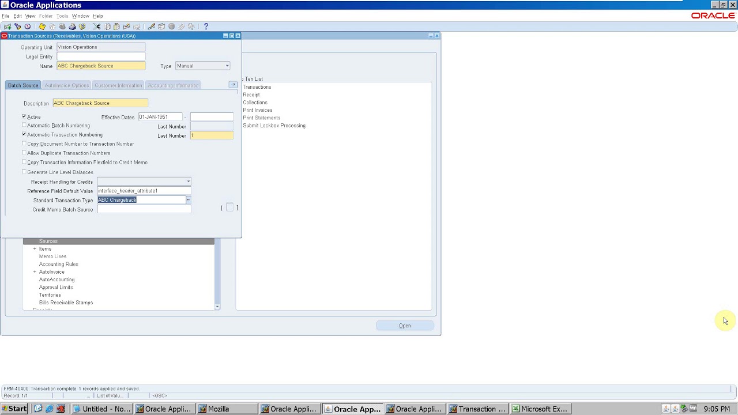
Task: Click the yellow Last Number field
Action: tap(212, 135)
